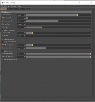Toggle the Alpha shadows checkbox

click(x=3, y=30)
